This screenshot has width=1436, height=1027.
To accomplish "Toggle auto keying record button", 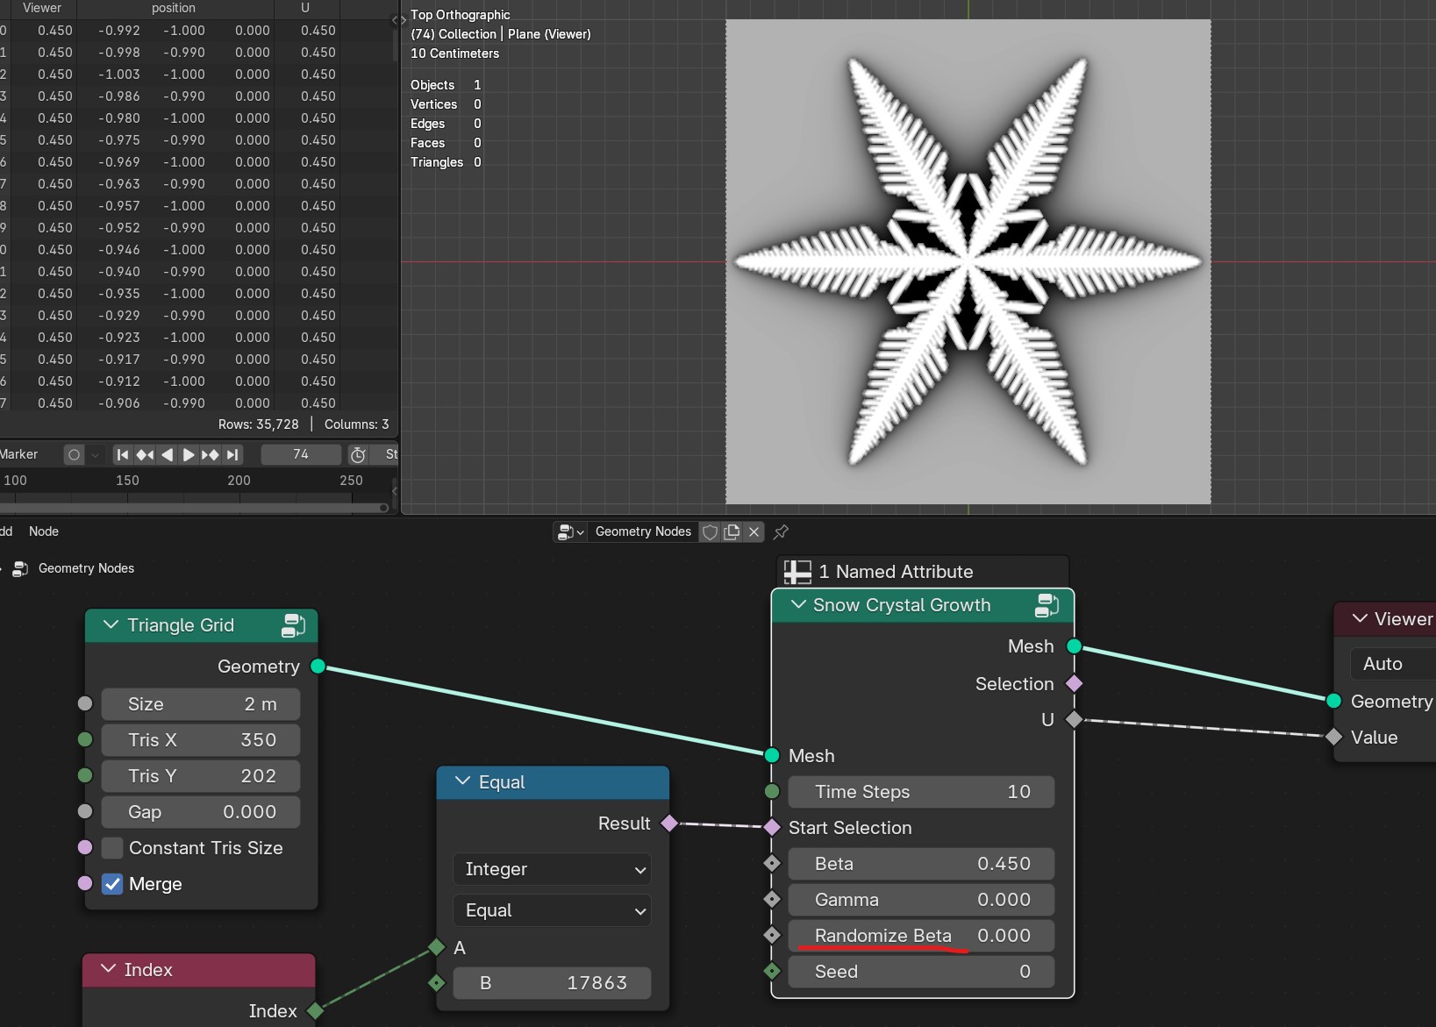I will point(75,454).
